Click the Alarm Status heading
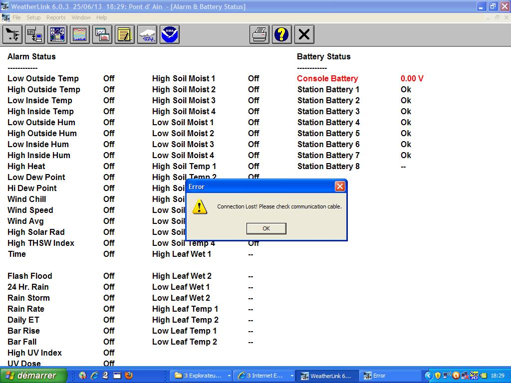The image size is (511, 383). point(31,57)
